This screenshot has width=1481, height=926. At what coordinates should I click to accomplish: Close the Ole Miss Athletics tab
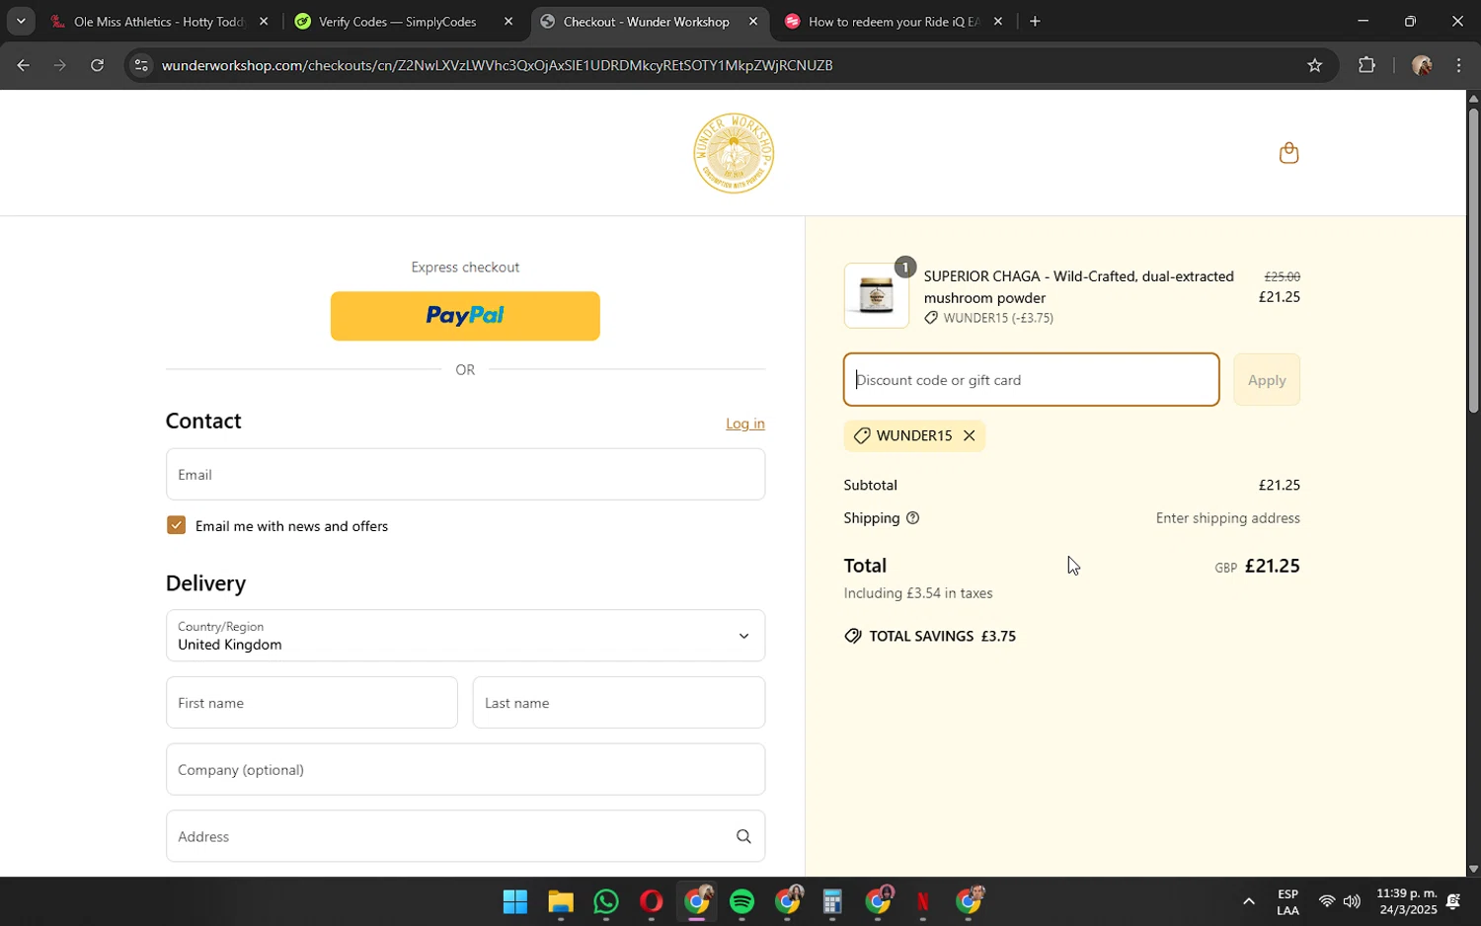(264, 21)
